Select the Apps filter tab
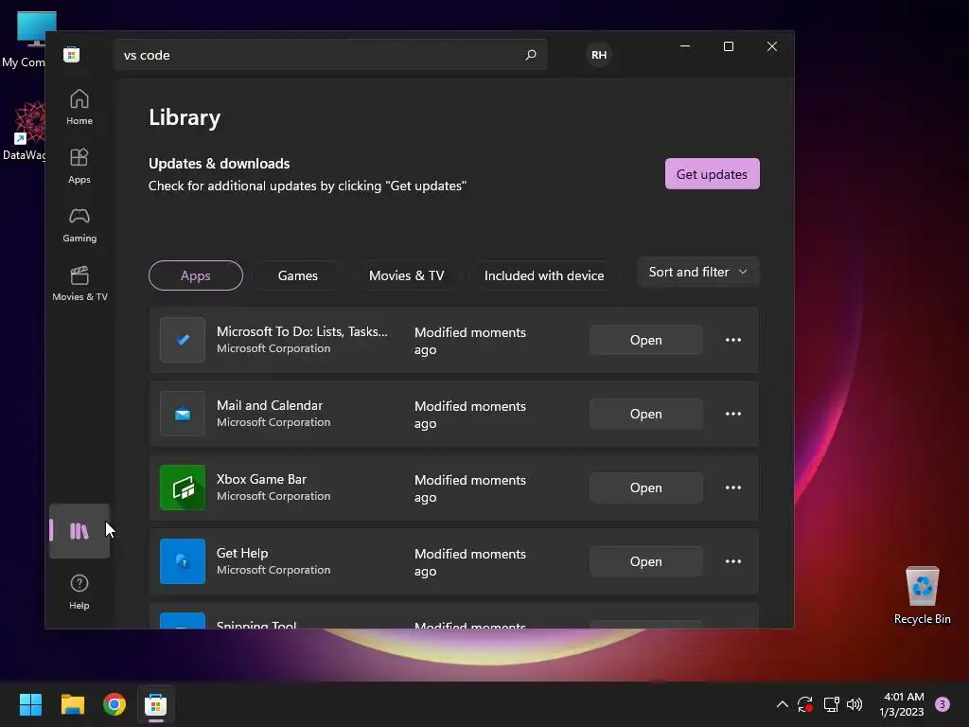 tap(195, 275)
